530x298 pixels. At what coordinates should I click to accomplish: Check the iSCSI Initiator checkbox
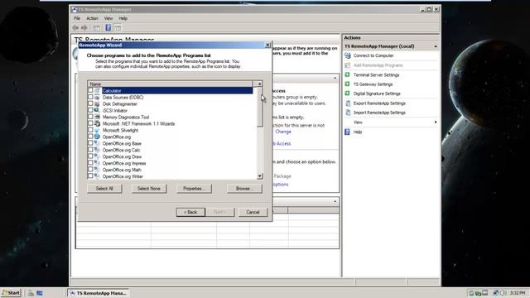coord(90,110)
